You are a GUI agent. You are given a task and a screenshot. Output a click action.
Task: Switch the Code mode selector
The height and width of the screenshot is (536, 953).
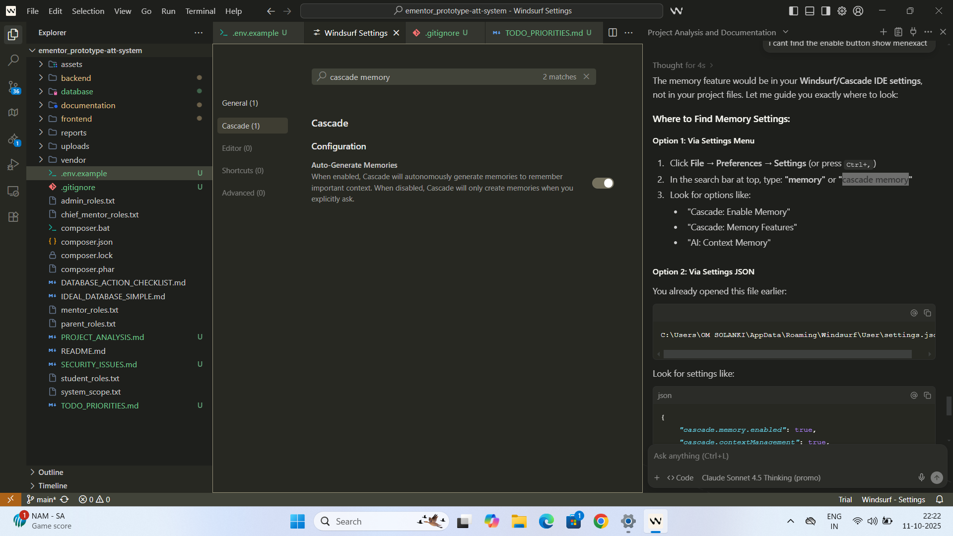coord(680,477)
